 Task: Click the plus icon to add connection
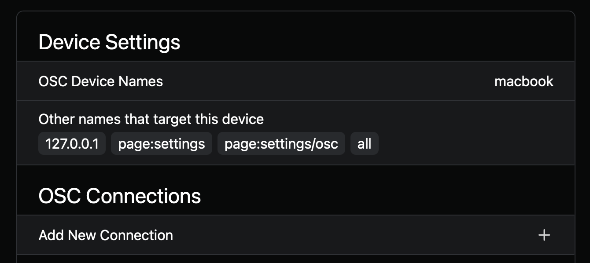pos(544,235)
